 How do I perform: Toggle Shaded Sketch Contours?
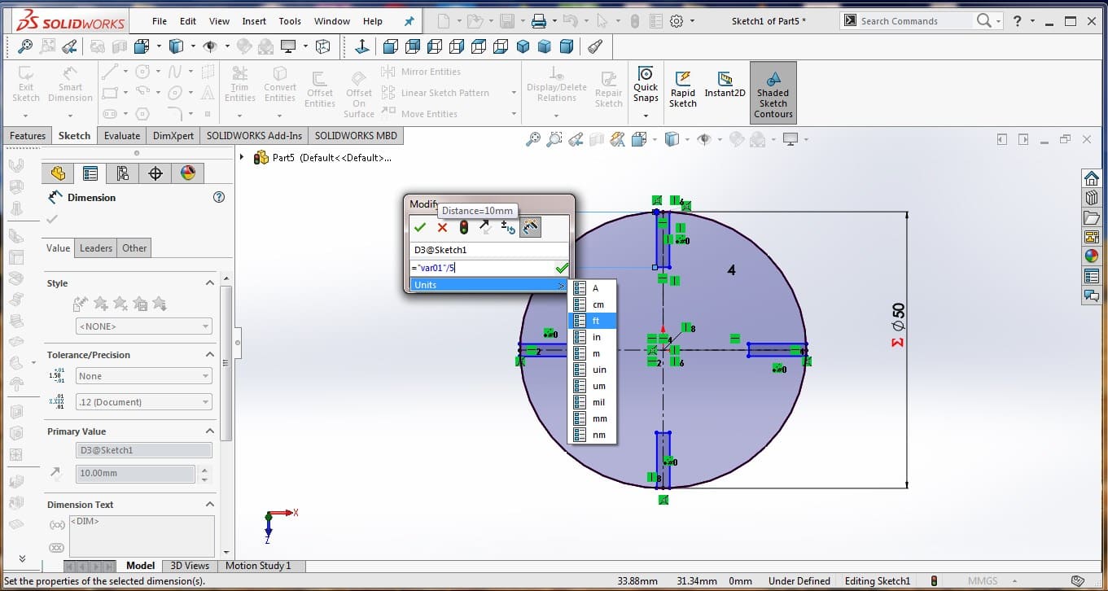tap(773, 93)
